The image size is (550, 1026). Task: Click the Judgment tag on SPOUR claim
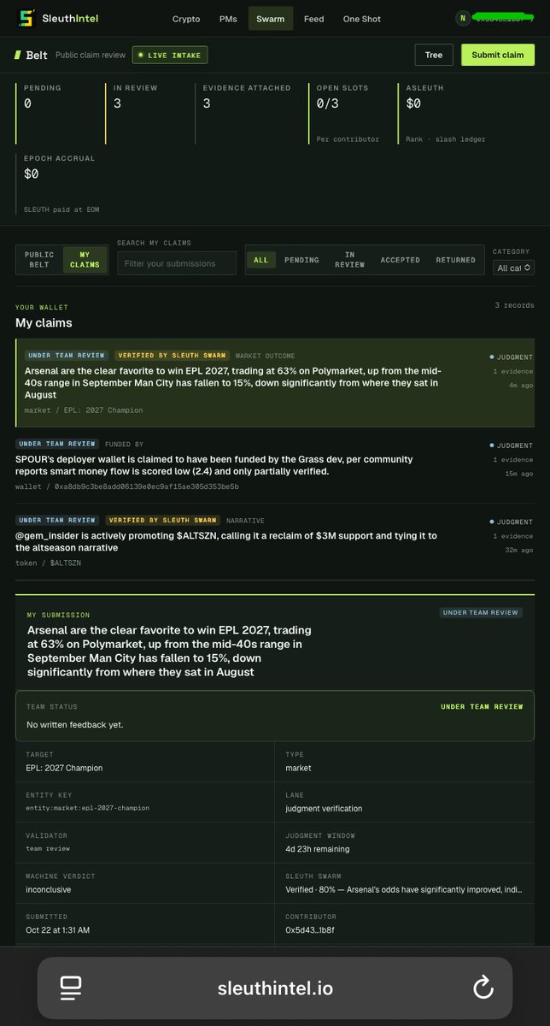511,445
